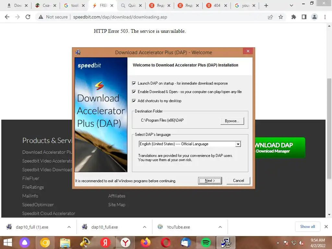332x249 pixels.
Task: Open the extensions puzzle icon
Action: [294, 17]
